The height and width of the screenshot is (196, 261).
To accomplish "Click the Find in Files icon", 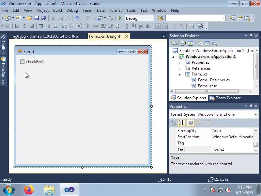I will [161, 18].
